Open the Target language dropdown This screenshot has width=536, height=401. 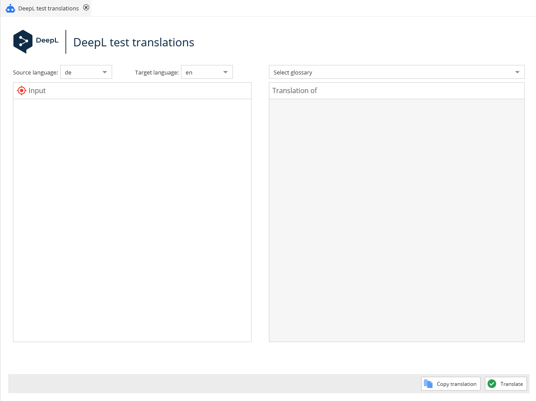207,72
